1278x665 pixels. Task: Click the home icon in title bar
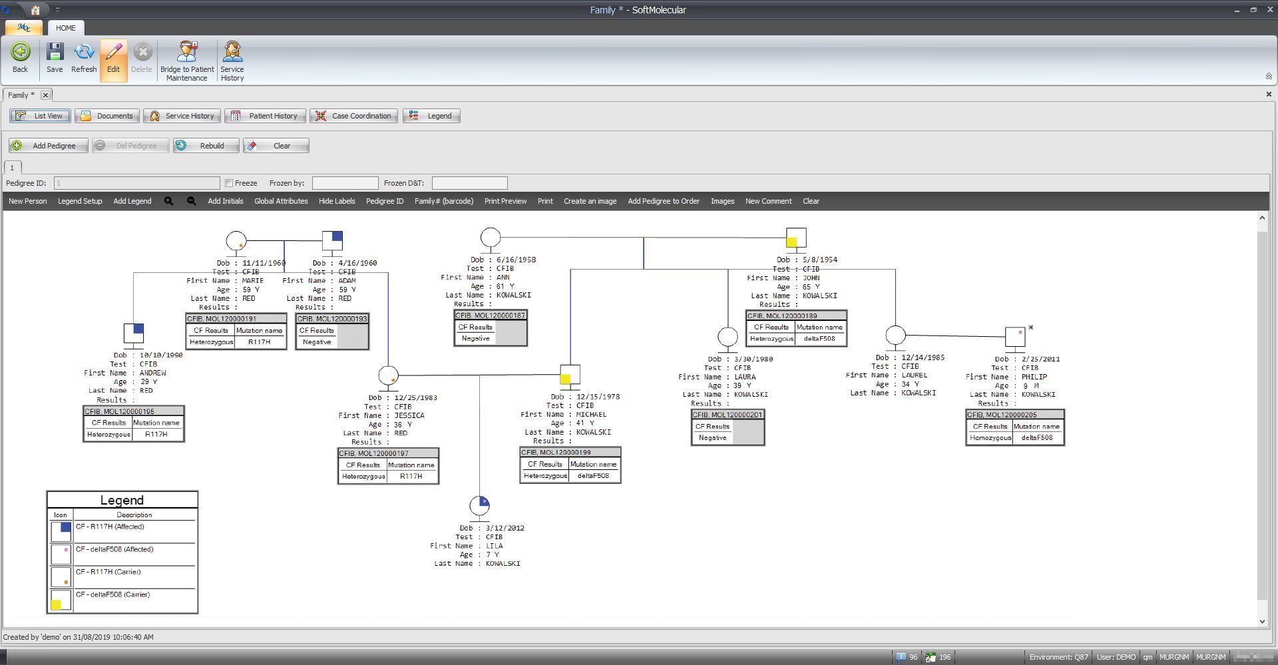35,10
